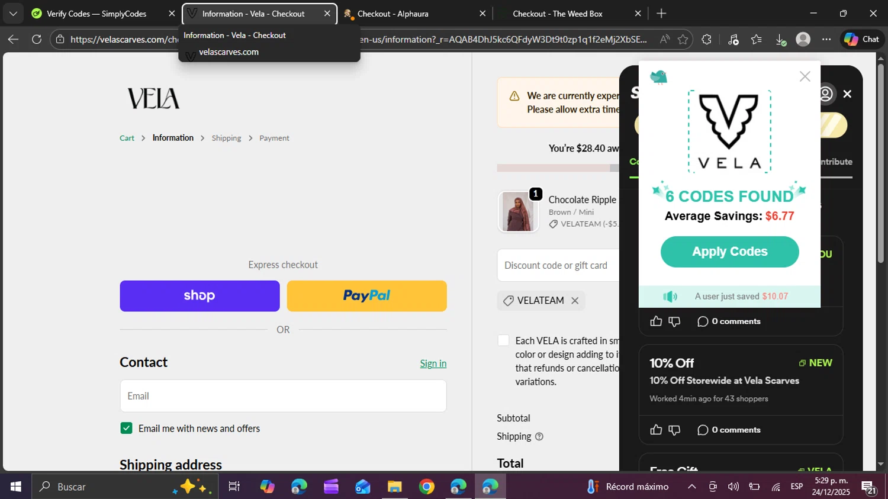The height and width of the screenshot is (499, 888).
Task: Switch ESP keyboard language in the tray
Action: [797, 487]
